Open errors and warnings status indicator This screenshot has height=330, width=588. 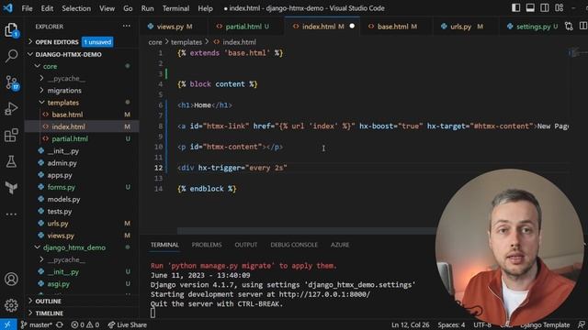85,324
